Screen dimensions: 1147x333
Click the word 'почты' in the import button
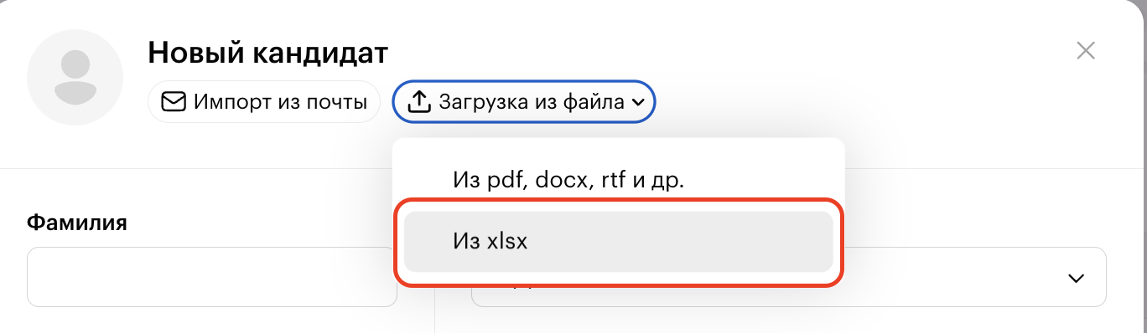(x=340, y=103)
